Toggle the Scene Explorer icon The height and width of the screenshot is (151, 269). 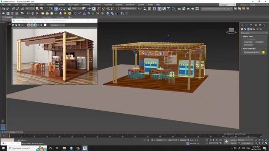click(150, 8)
